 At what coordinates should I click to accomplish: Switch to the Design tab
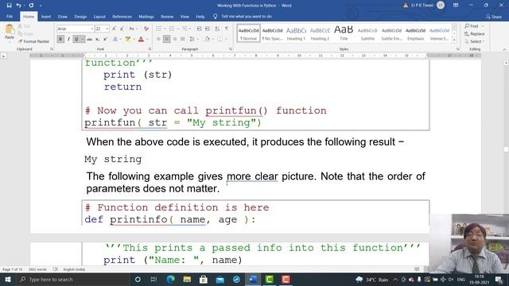80,17
